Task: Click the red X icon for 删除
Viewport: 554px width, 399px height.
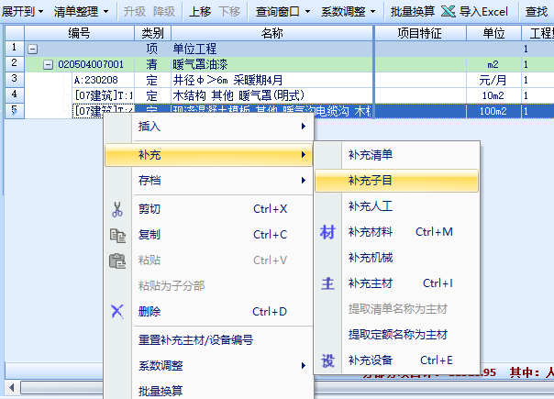Action: 117,311
